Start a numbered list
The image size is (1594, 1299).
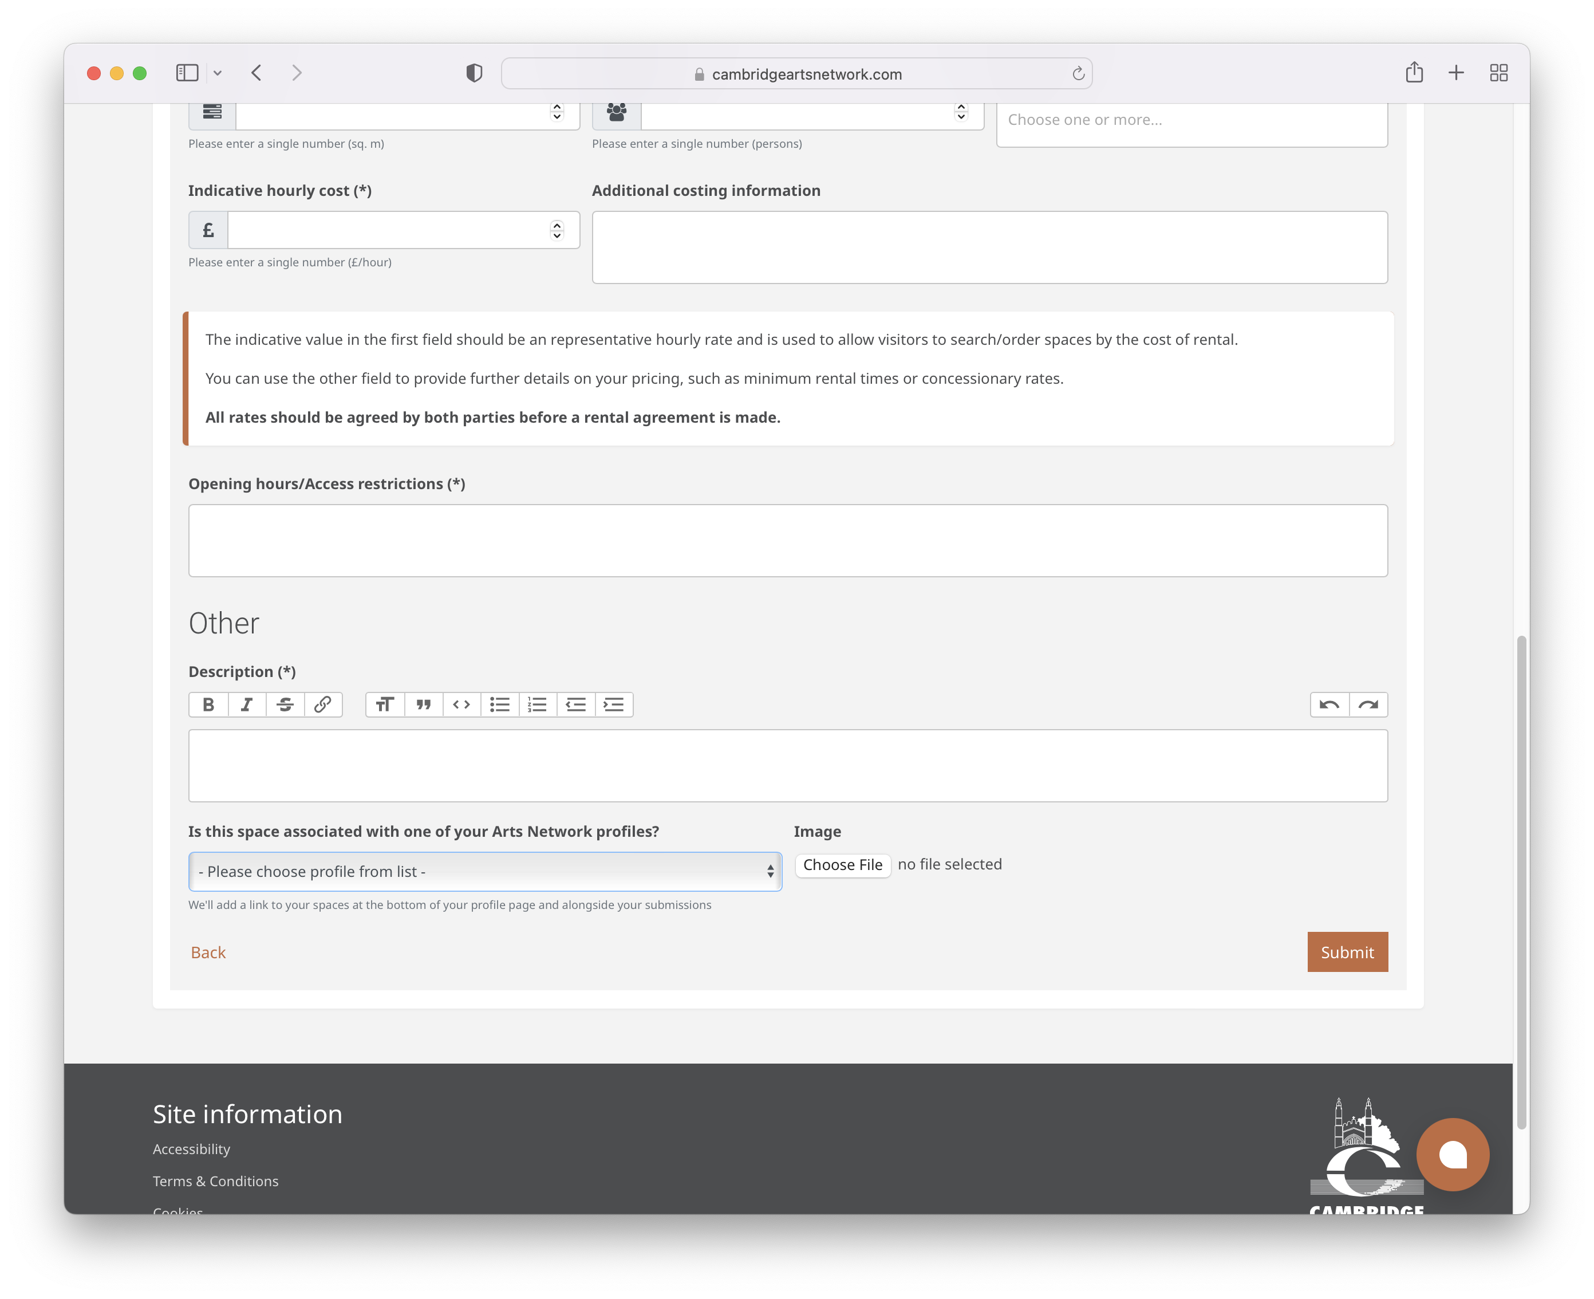click(537, 704)
